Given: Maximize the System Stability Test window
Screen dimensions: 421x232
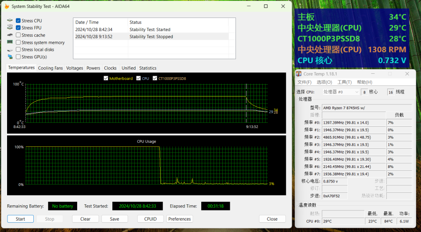Looking at the screenshot, I should [x=266, y=6].
